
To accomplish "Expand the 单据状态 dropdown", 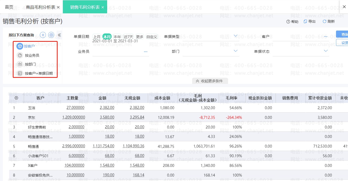I will (x=326, y=51).
